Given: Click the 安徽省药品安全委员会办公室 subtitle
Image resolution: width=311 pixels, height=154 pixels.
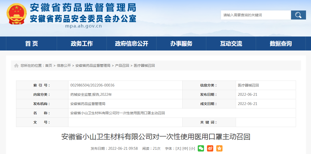Looking at the screenshot, I should pos(83,18).
